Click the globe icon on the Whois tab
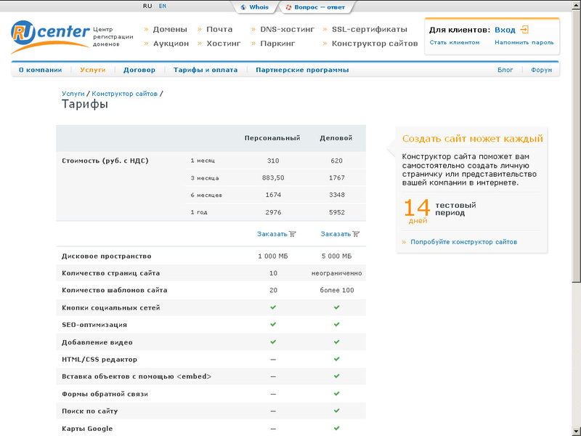 (x=243, y=7)
